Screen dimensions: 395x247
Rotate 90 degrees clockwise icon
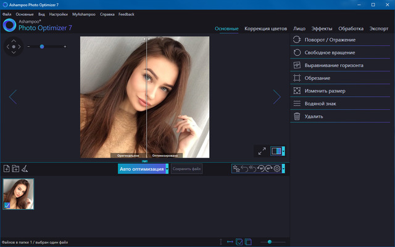click(269, 168)
